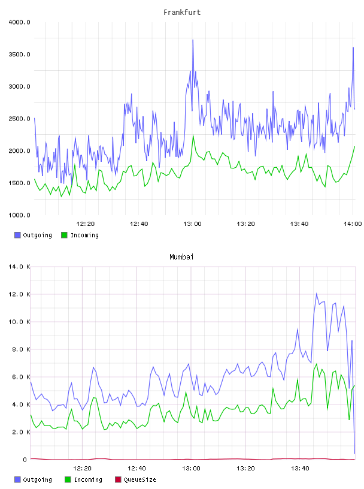Image resolution: width=364 pixels, height=489 pixels.
Task: Click the 4.0 K y-axis label in Mumbai chart
Action: point(21,404)
